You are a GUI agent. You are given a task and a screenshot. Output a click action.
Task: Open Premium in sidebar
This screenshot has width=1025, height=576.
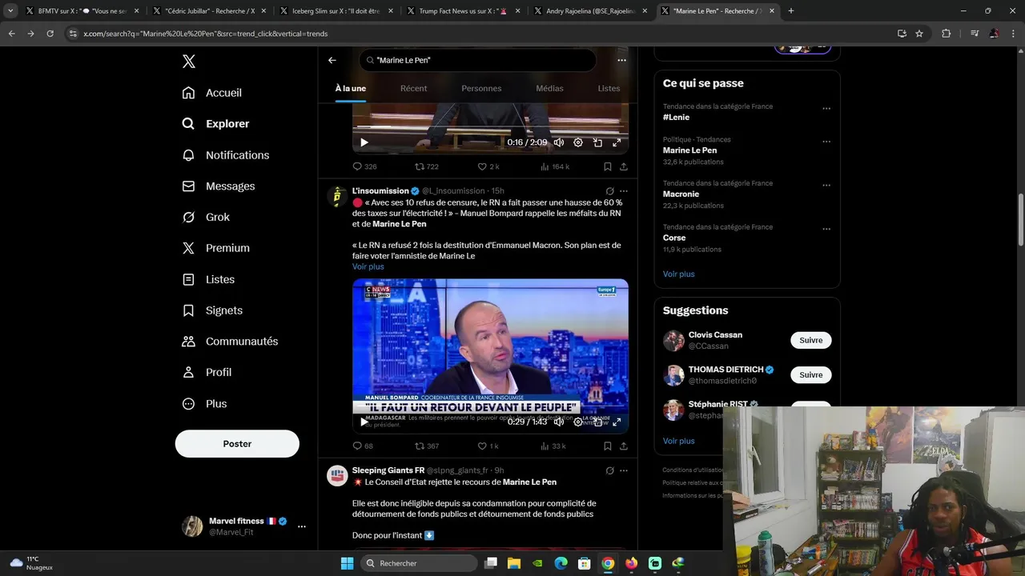pos(215,248)
